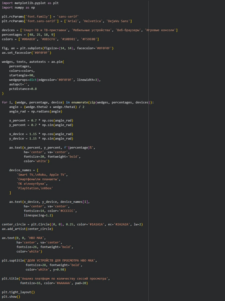Screen dimensions: 225x301
Task: Click the "fontsize=14, color='#CCCCCC'," line
Action: pos(50,211)
